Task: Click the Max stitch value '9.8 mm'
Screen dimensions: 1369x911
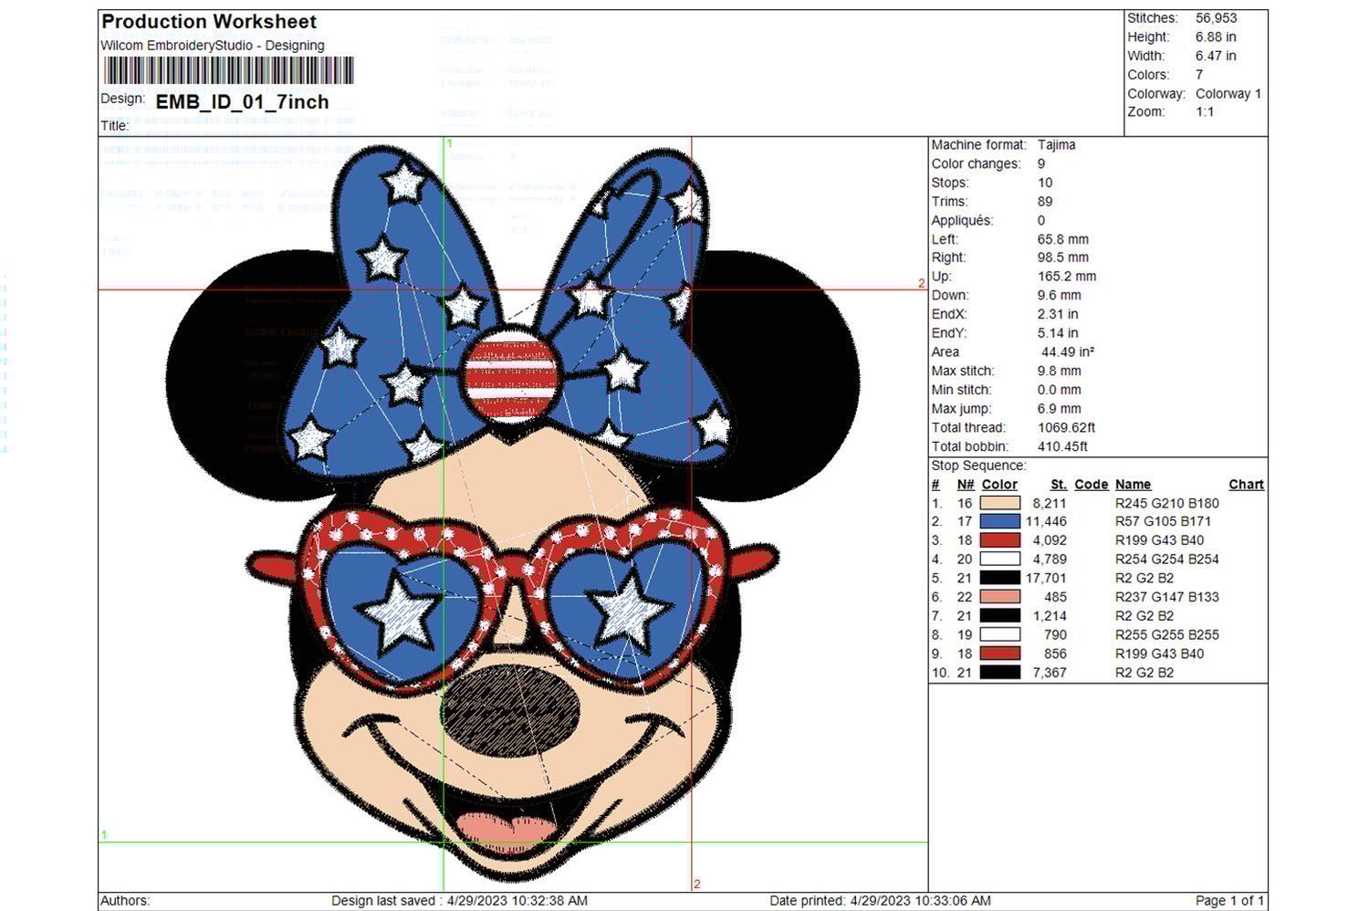Action: pos(1060,372)
